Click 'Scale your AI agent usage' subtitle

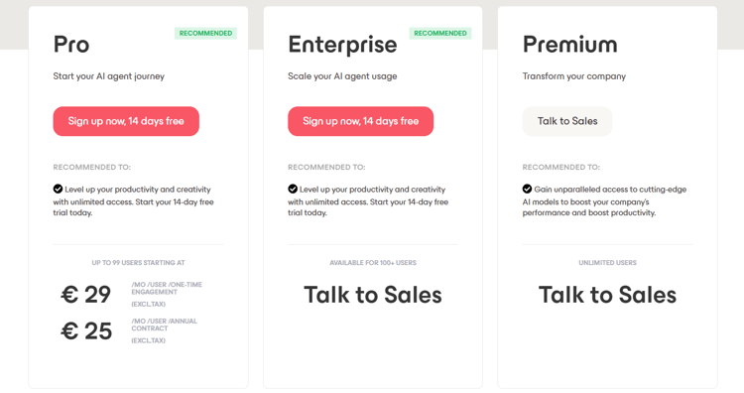click(x=342, y=76)
